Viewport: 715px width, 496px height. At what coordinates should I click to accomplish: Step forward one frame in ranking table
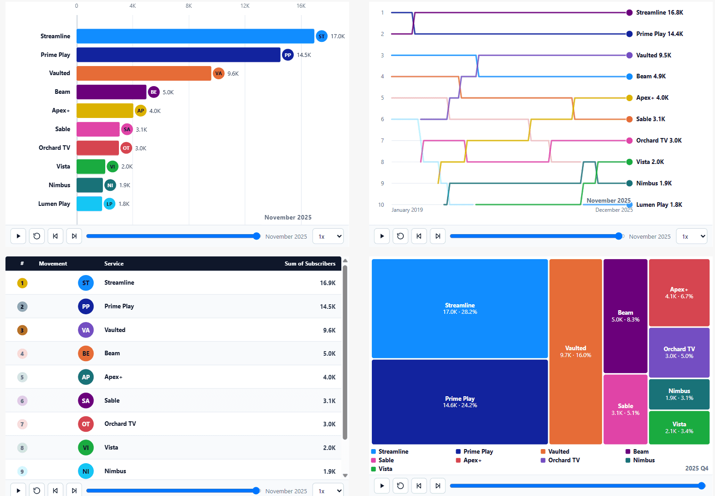click(74, 490)
